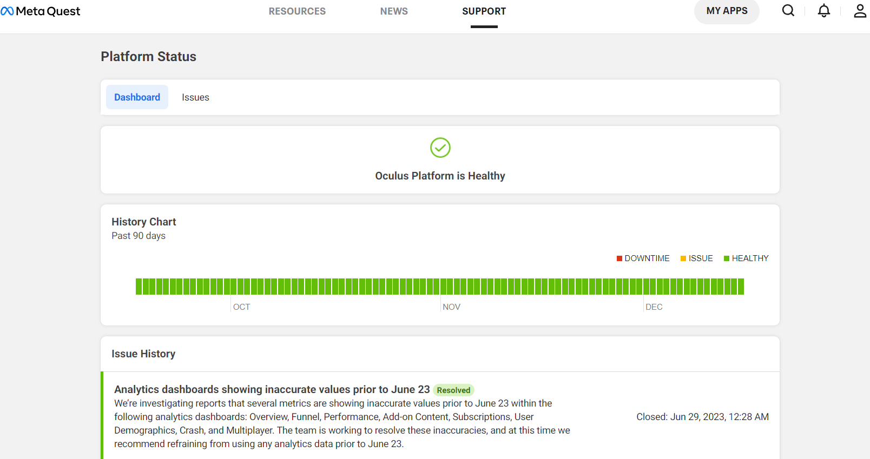Screen dimensions: 870x459
Task: Open the notifications bell
Action: point(823,11)
